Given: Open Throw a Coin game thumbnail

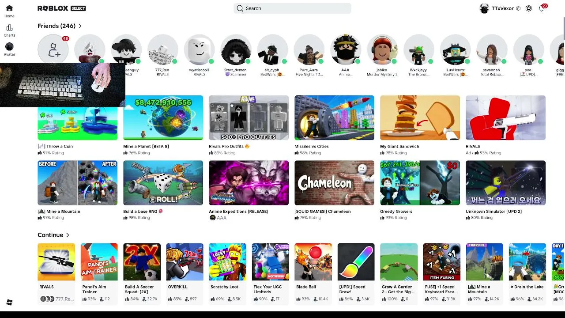Looking at the screenshot, I should pos(77,123).
